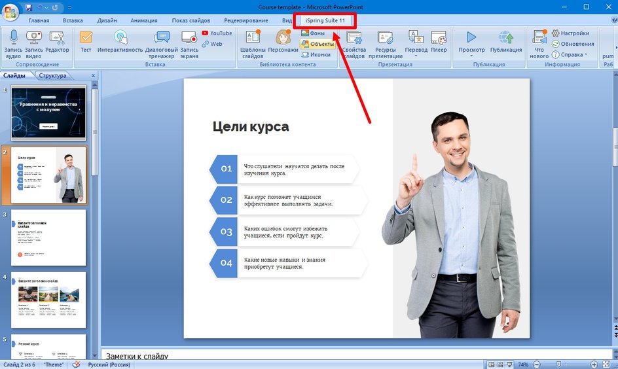
Task: Click the 01 item text on the slide
Action: click(294, 169)
